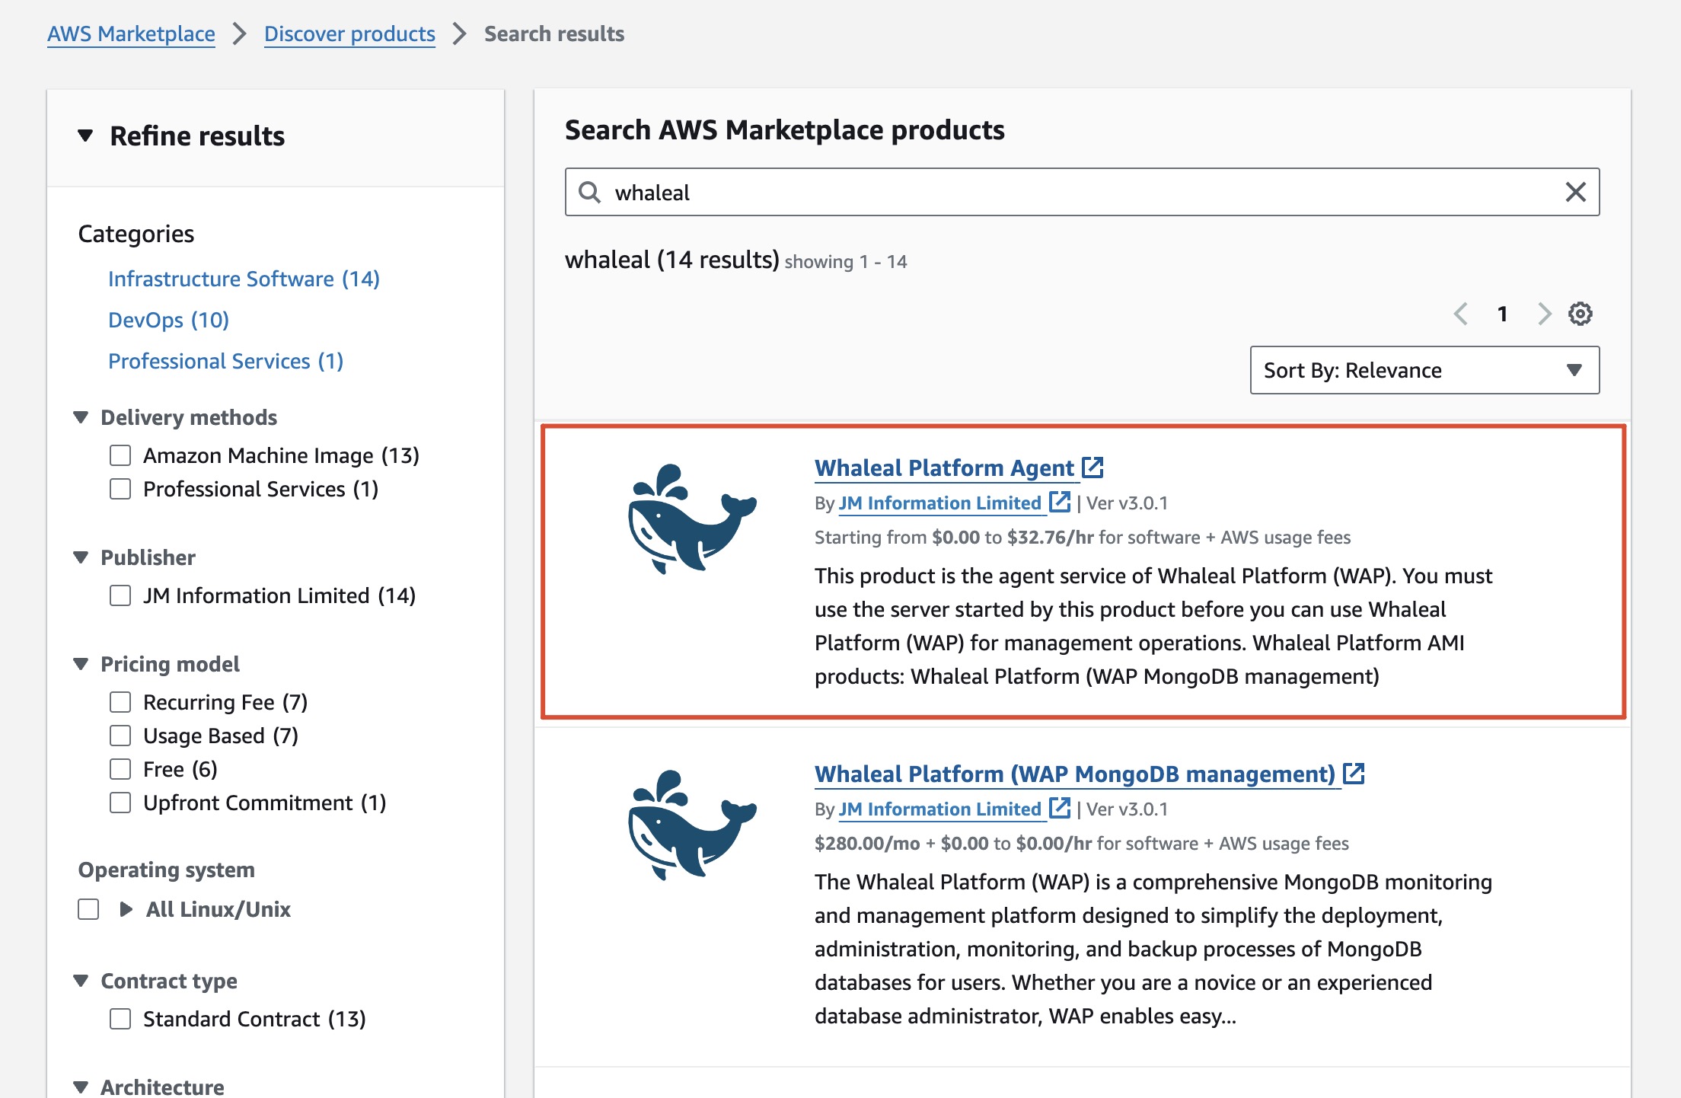Image resolution: width=1681 pixels, height=1098 pixels.
Task: Clear the whaleal search query
Action: click(1575, 192)
